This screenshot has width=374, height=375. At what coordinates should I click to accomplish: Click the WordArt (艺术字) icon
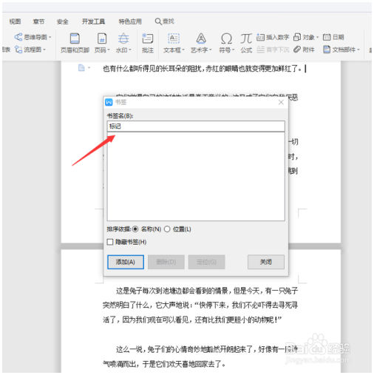coord(201,38)
